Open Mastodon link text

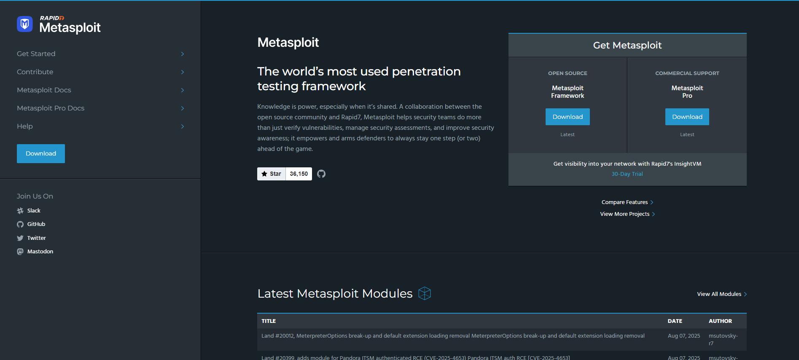click(x=40, y=252)
